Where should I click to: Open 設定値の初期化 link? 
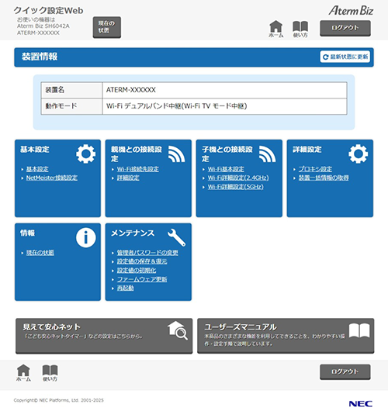(x=137, y=270)
